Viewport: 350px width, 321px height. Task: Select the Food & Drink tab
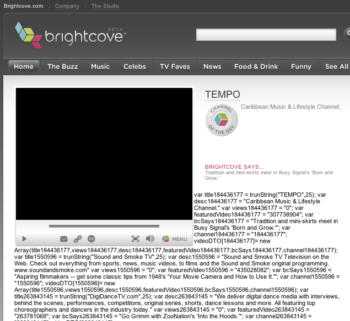point(256,67)
